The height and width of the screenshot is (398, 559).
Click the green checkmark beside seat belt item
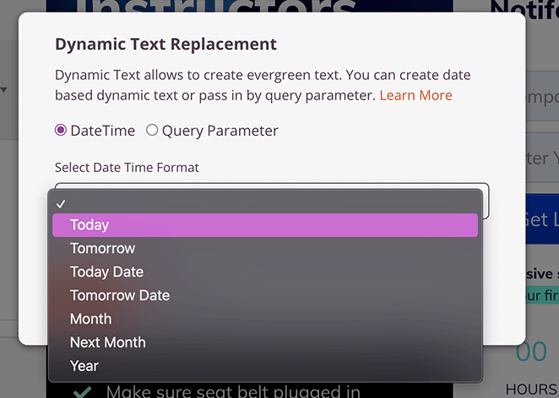(83, 391)
